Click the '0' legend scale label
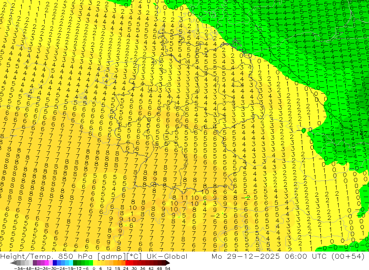 pyautogui.click(x=94, y=269)
